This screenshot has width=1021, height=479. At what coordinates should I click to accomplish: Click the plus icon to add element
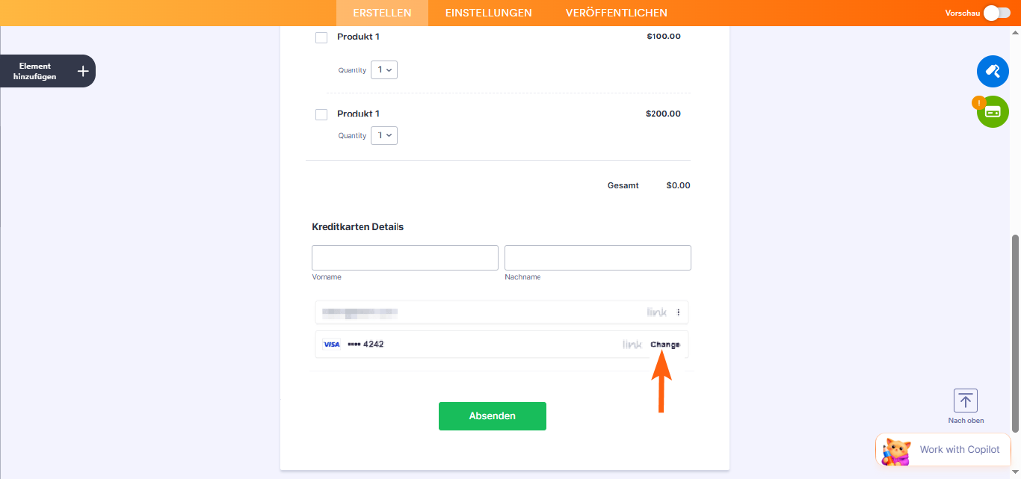(83, 71)
